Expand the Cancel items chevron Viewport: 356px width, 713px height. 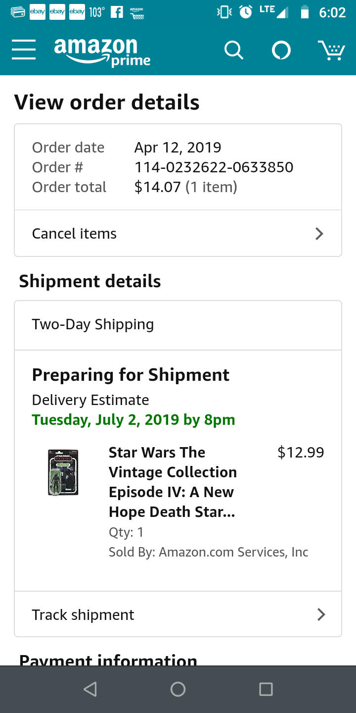(319, 234)
